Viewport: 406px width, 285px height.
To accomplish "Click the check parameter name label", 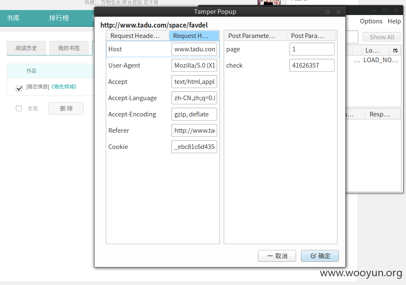I will click(234, 66).
